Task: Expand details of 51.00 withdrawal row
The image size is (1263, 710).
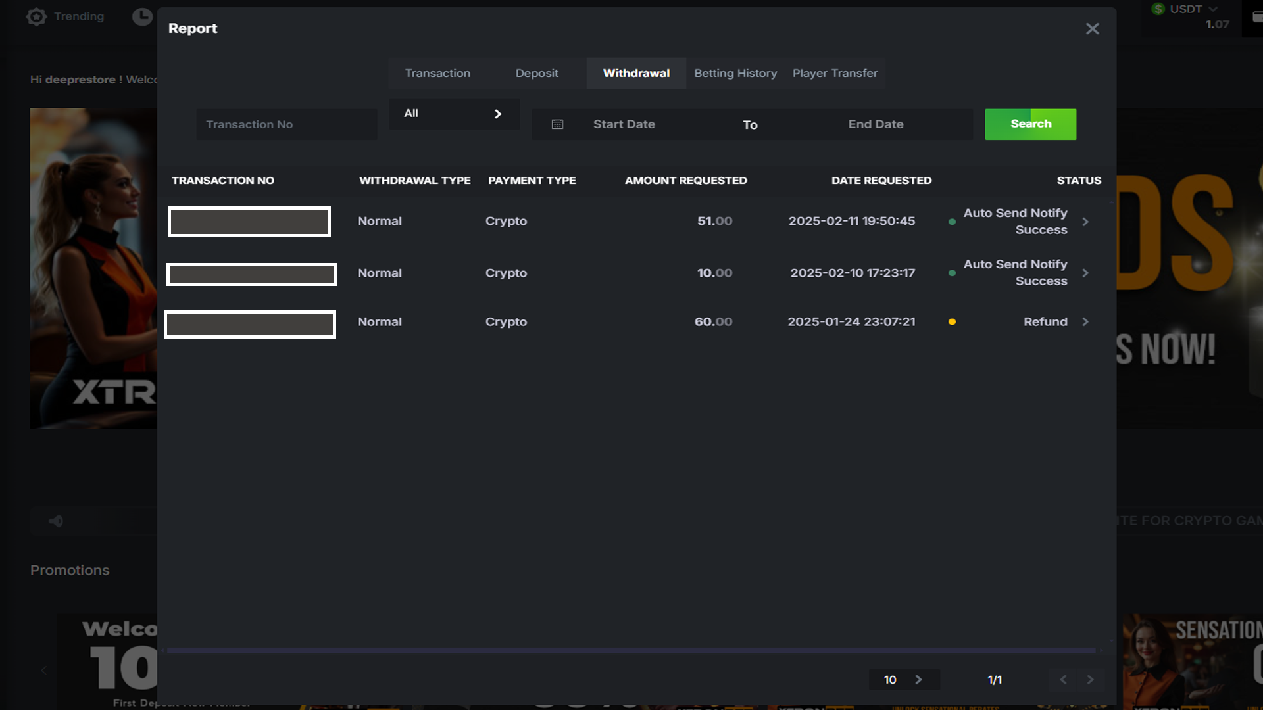Action: tap(1085, 222)
